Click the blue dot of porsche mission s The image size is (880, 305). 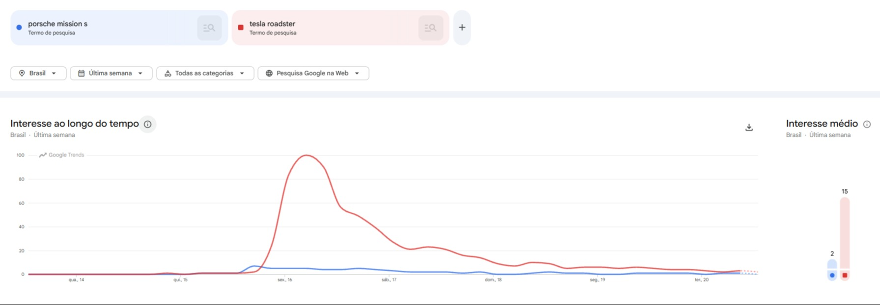(19, 27)
